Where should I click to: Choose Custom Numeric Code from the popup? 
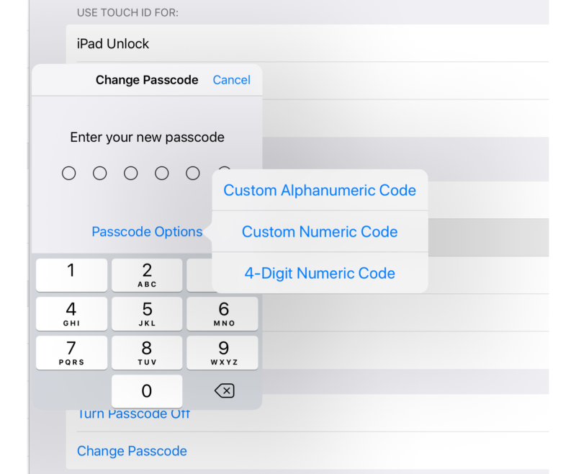coord(320,232)
